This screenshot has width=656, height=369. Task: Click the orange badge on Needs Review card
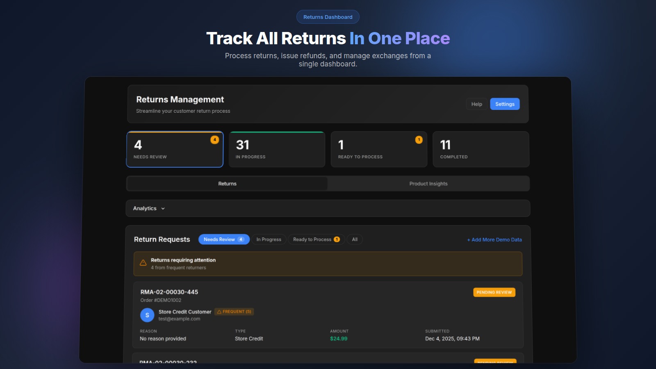click(214, 140)
